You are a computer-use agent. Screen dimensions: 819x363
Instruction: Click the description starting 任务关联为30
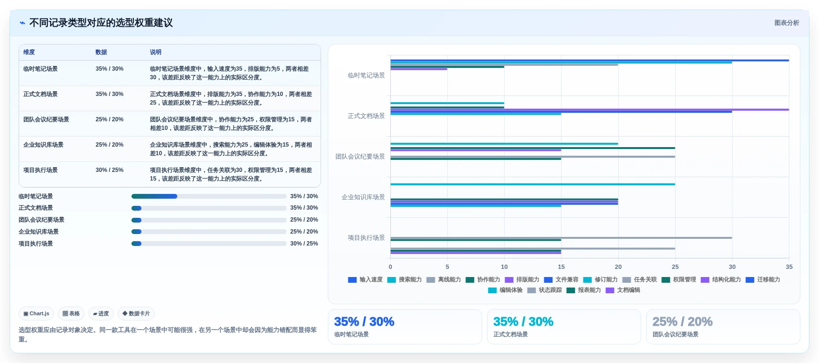tap(231, 174)
